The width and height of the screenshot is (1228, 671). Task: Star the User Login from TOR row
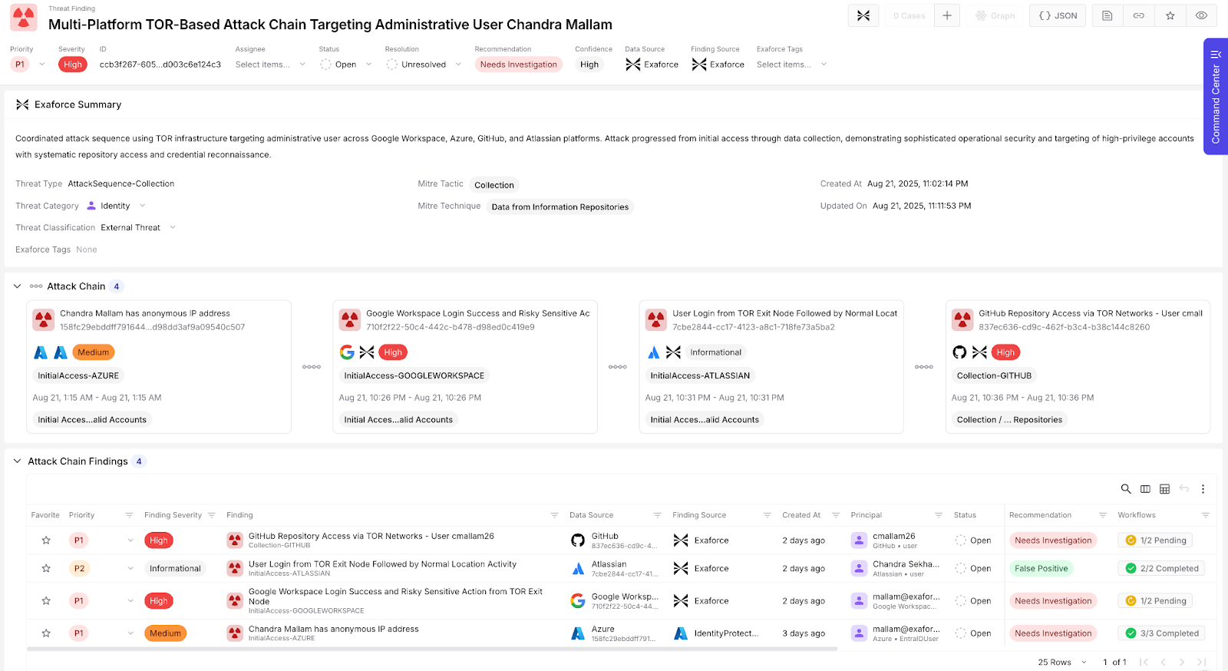46,569
